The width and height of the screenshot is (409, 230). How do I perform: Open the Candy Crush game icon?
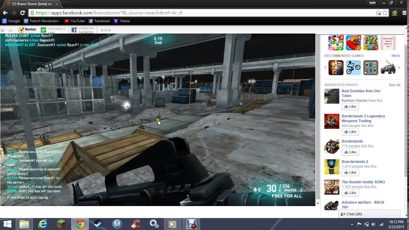coord(353,43)
